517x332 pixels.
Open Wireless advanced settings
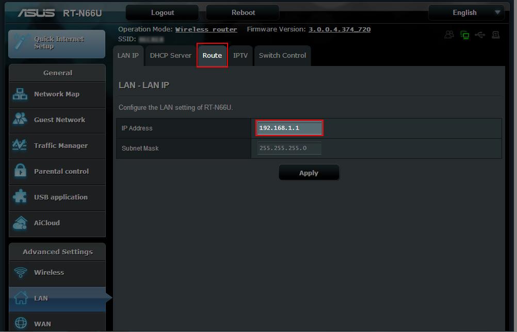[57, 273]
